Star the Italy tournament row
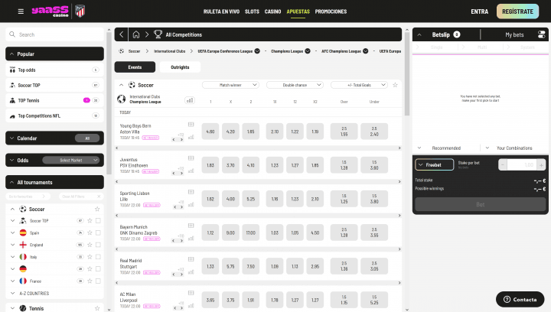551x312 pixels. tap(90, 257)
